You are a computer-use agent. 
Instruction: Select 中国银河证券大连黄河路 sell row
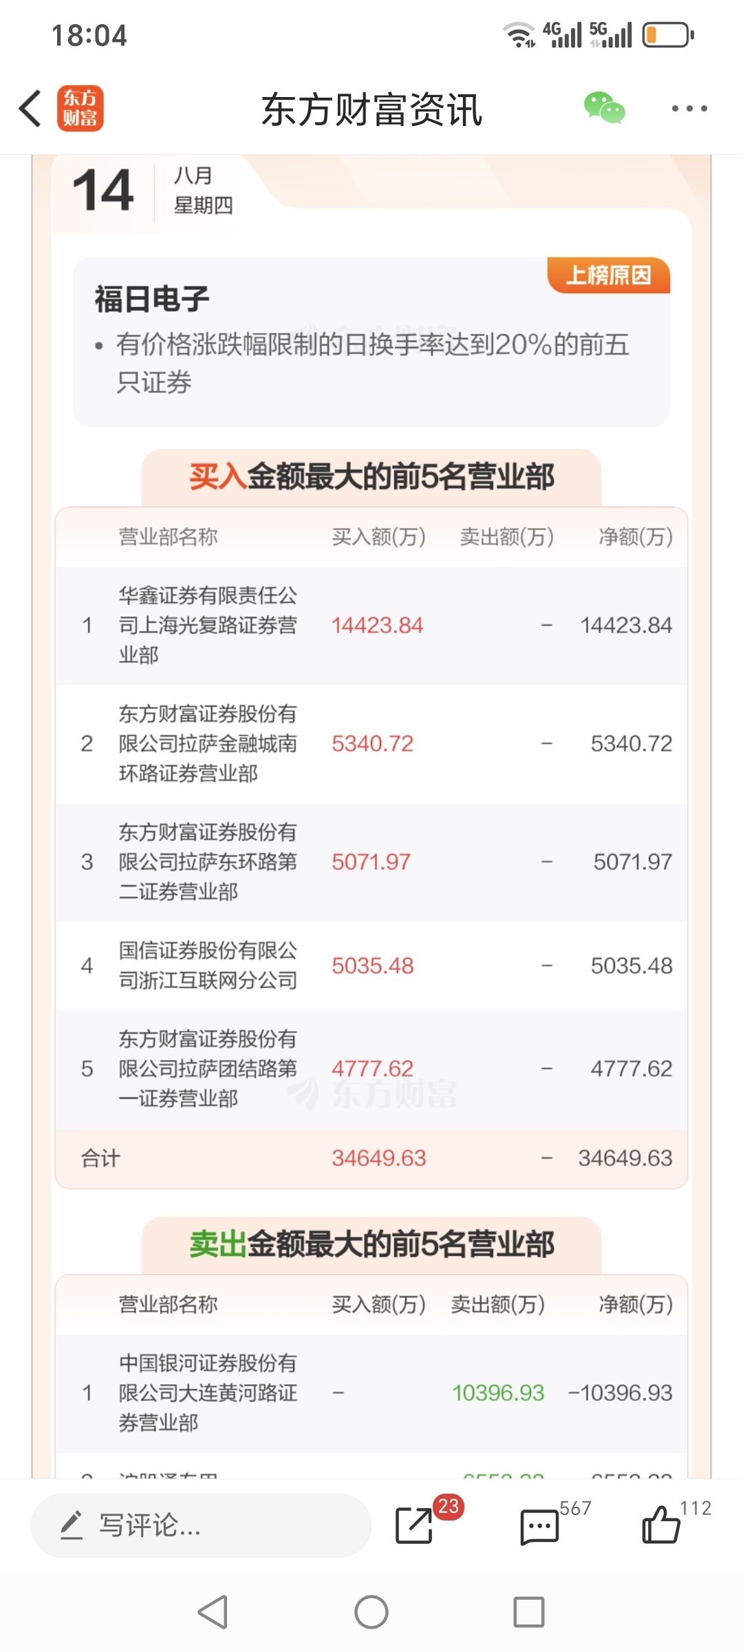click(371, 1393)
